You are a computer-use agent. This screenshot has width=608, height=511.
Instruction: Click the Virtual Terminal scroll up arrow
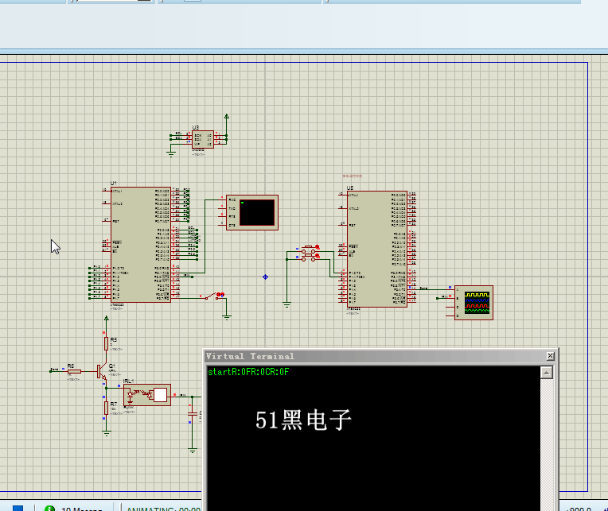pyautogui.click(x=547, y=373)
